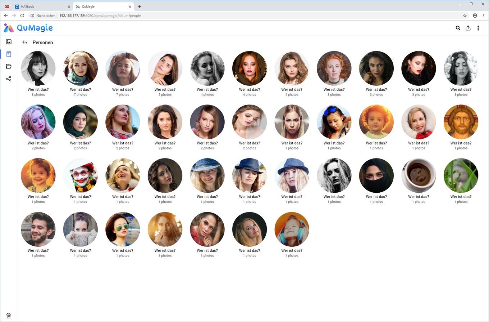Bookmark this page with star icon
Viewport: 489px width, 322px height.
coord(465,15)
